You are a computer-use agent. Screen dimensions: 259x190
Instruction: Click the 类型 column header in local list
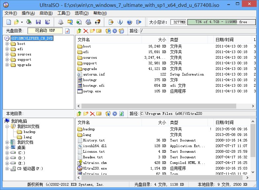188,122
